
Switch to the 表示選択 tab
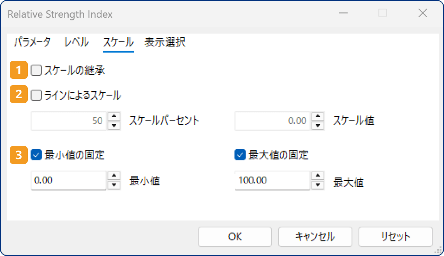pyautogui.click(x=165, y=42)
